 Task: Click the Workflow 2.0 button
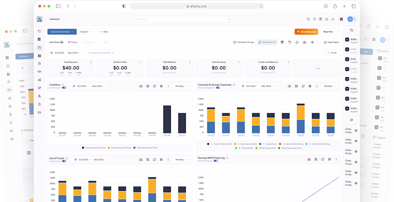[306, 32]
